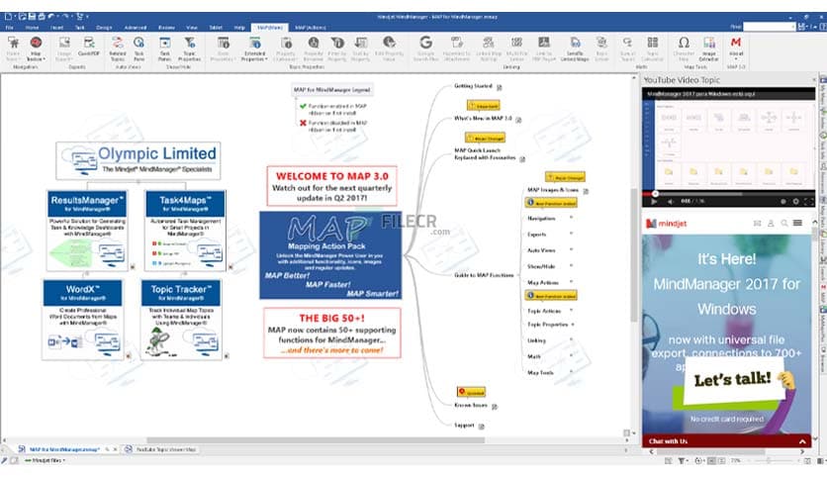827x479 pixels.
Task: Click fullscreen icon in YouTube video player
Action: (x=808, y=202)
